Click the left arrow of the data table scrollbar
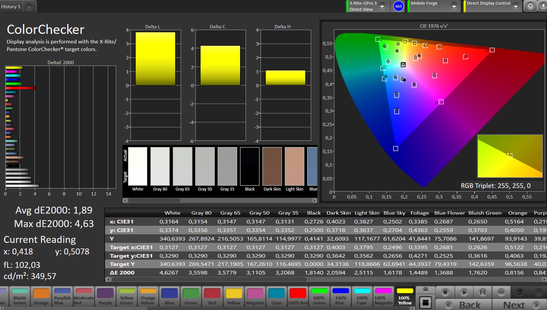Viewport: 547px width, 310px height. [107, 279]
